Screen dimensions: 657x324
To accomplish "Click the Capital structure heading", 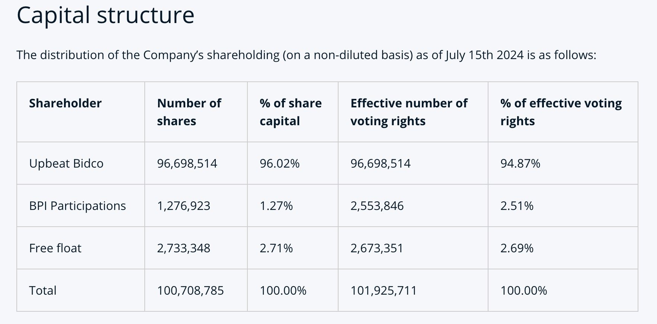I will pyautogui.click(x=105, y=16).
